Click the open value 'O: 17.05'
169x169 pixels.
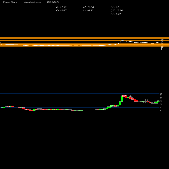[x=61, y=7]
